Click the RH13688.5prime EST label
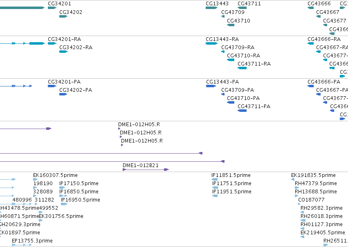348x247 pixels. coord(316,192)
